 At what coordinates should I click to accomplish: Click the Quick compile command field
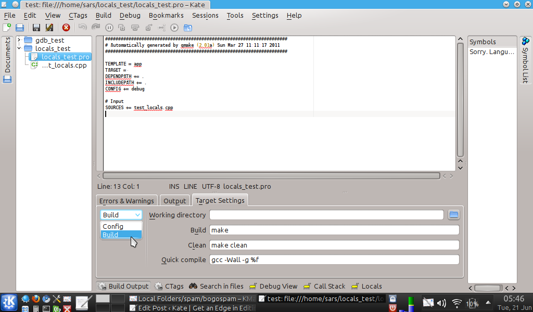pyautogui.click(x=334, y=259)
